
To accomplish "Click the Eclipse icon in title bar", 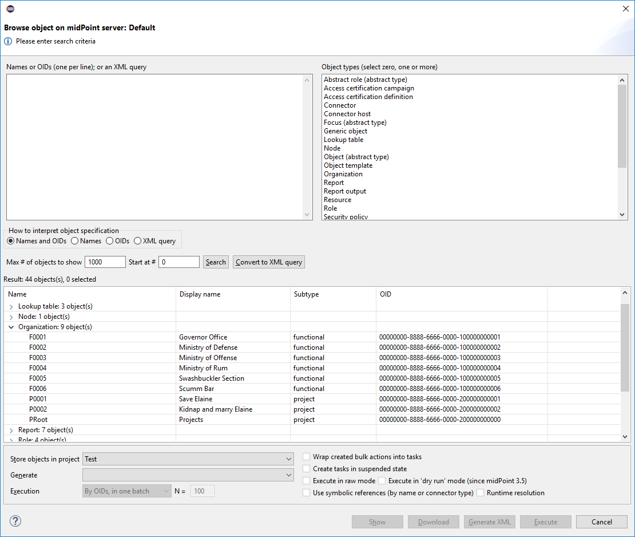I will [x=10, y=9].
